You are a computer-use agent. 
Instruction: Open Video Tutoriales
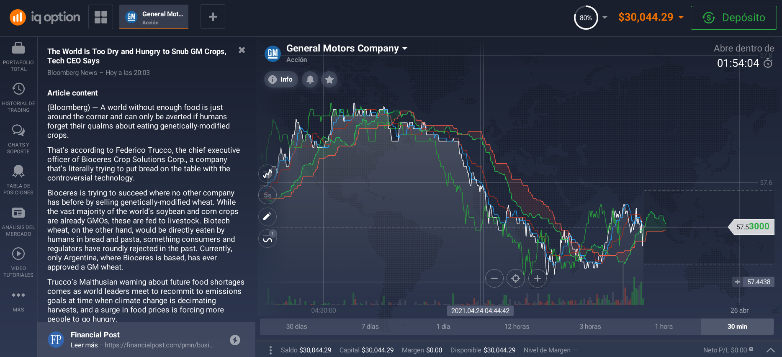(18, 263)
